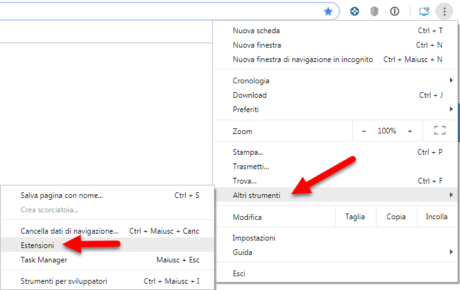Image resolution: width=460 pixels, height=290 pixels.
Task: Open Strumenti per sviluppatori
Action: (107, 281)
